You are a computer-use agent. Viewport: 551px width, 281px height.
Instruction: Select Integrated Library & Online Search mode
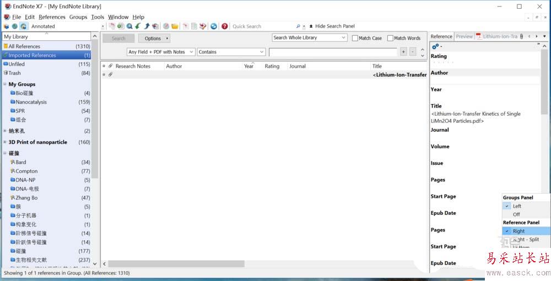tap(23, 26)
